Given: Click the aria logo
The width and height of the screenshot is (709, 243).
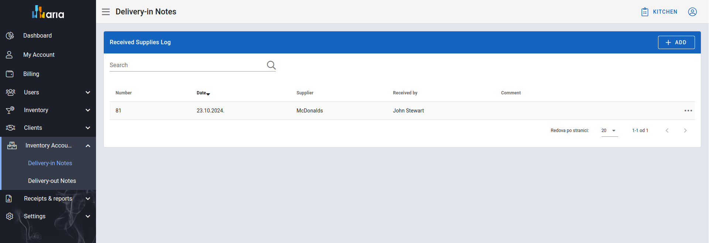Looking at the screenshot, I should pos(48,12).
